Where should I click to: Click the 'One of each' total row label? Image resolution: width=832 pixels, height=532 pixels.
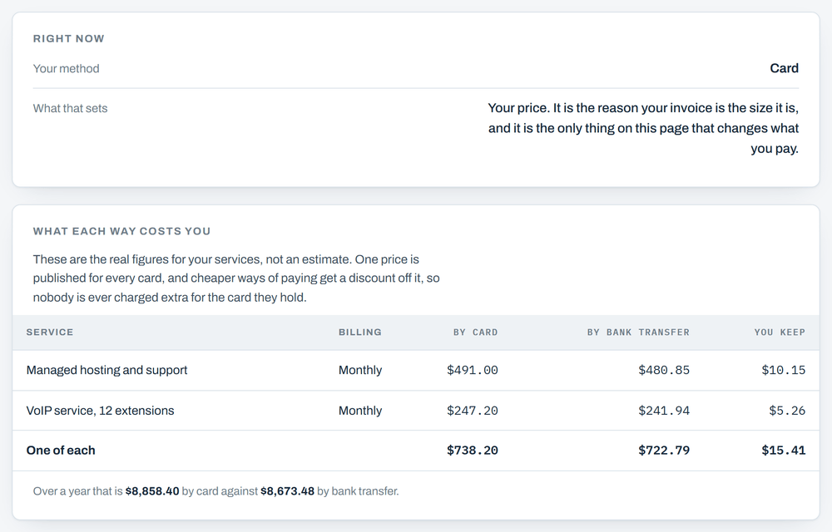61,451
